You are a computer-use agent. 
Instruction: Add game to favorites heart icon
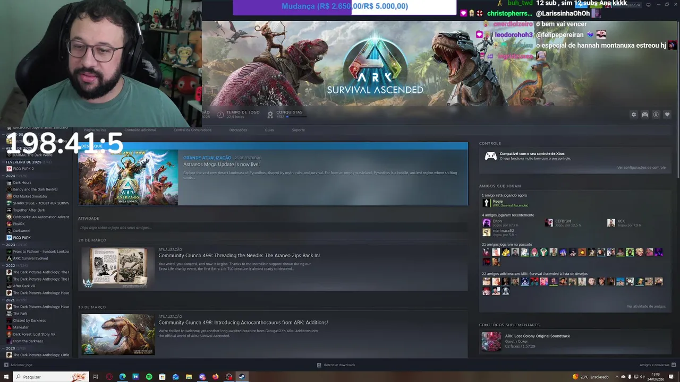click(667, 115)
